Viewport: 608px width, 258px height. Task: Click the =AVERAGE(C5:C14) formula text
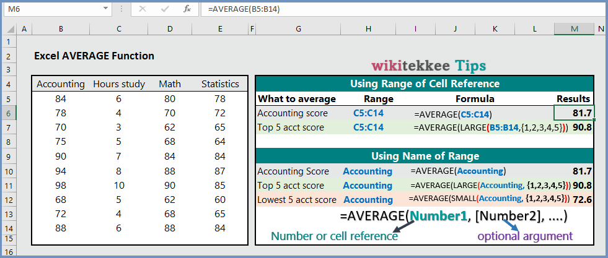(x=453, y=114)
